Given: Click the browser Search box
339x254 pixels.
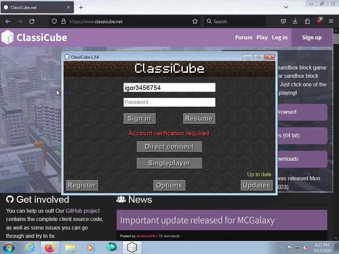Looking at the screenshot, I should click(235, 21).
